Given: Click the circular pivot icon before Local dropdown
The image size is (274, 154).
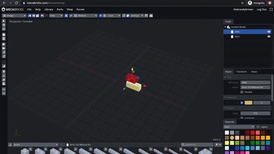Looking at the screenshot, I should coord(104,16).
